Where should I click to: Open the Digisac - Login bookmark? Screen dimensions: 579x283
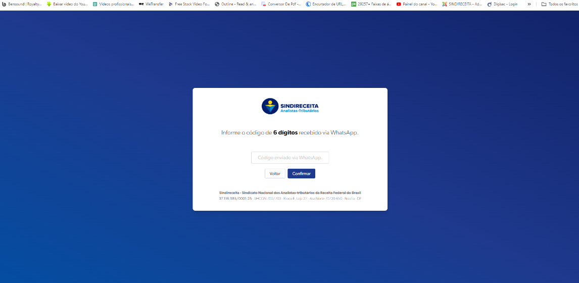(502, 4)
